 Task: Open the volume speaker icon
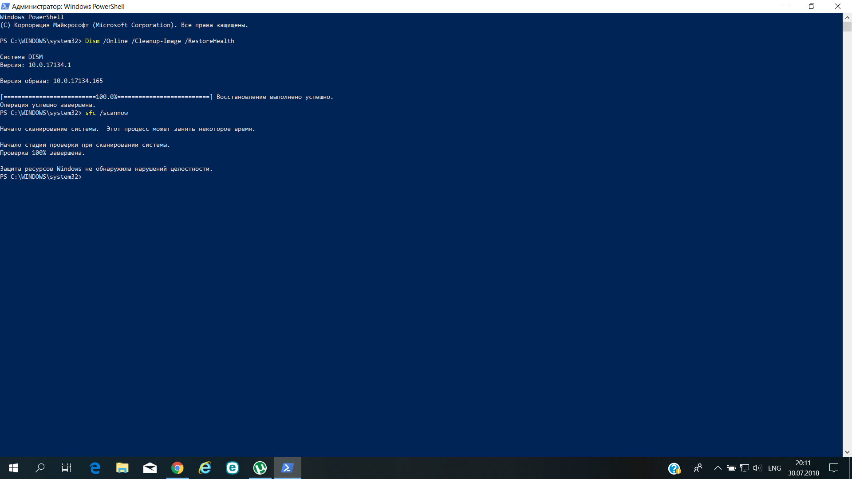pyautogui.click(x=757, y=468)
